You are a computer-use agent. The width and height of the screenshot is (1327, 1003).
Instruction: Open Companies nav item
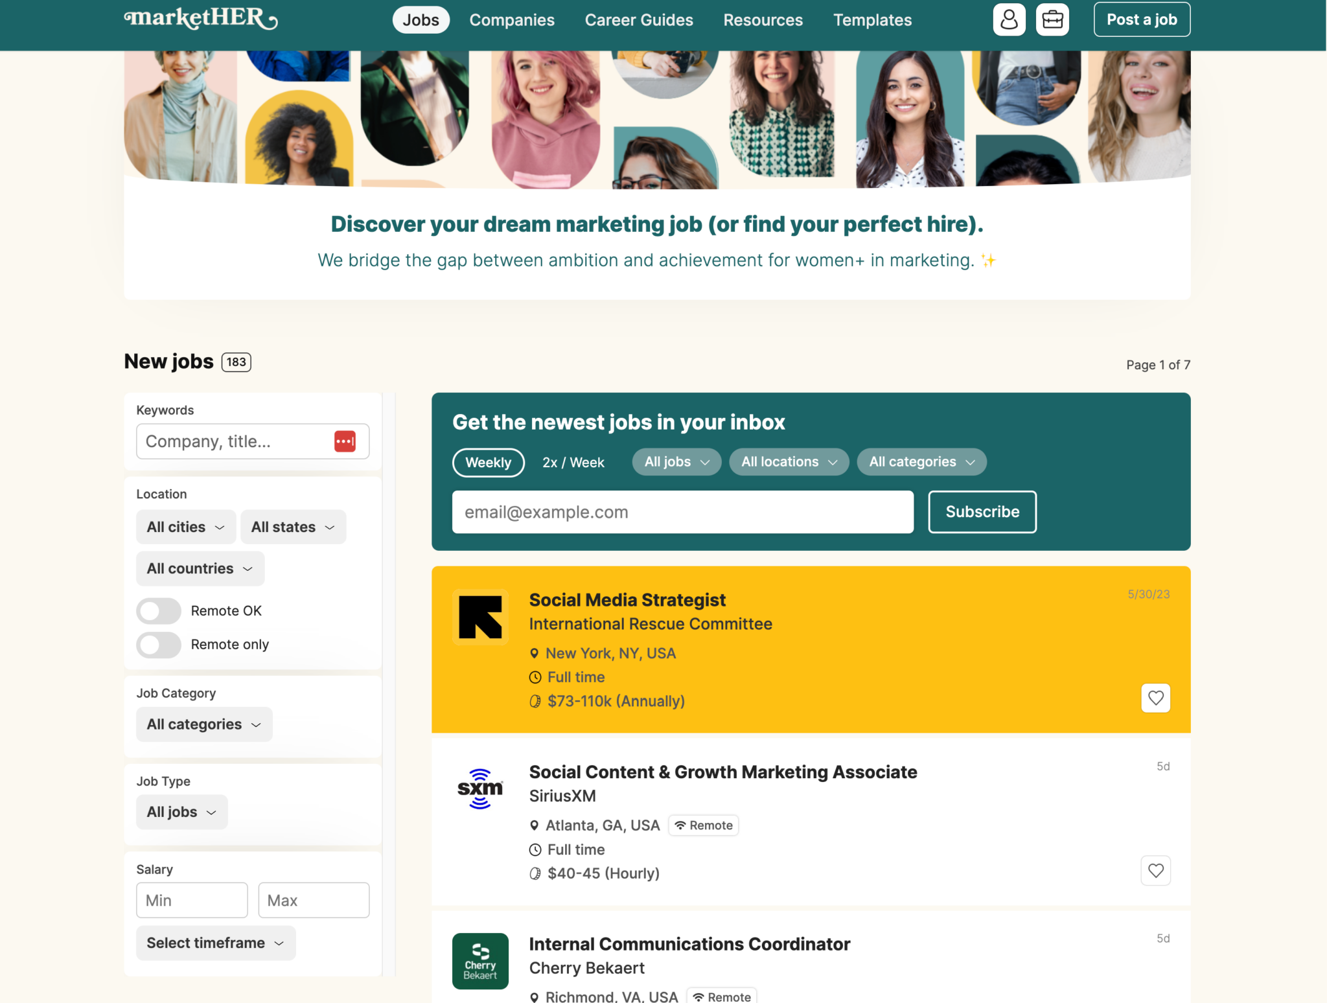click(x=512, y=20)
